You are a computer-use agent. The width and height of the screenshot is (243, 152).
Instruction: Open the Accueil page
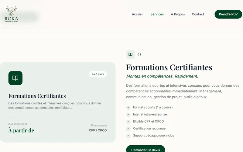coord(138,14)
